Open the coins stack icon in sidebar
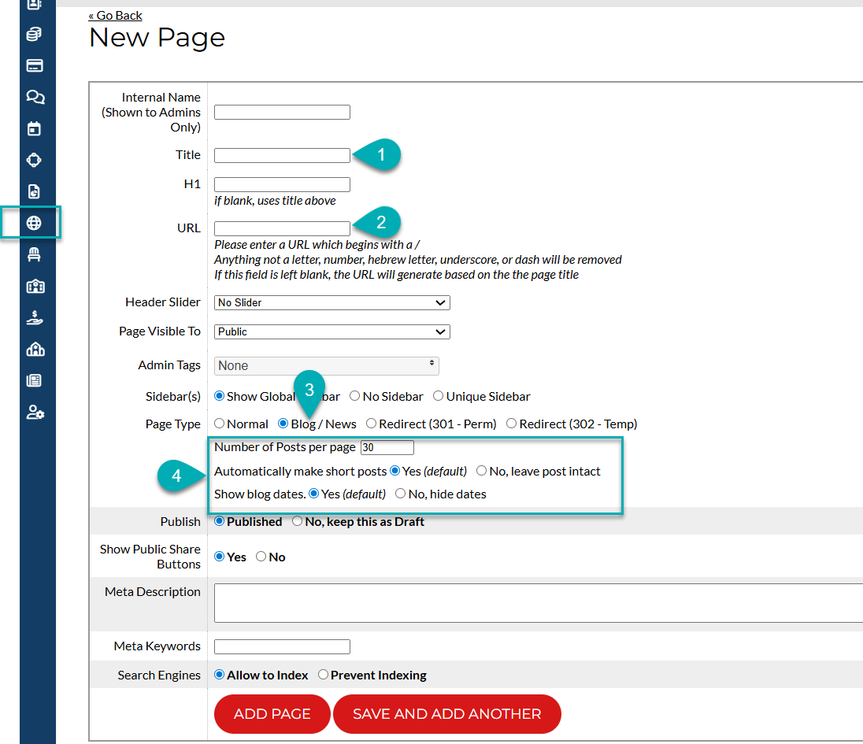 [34, 34]
